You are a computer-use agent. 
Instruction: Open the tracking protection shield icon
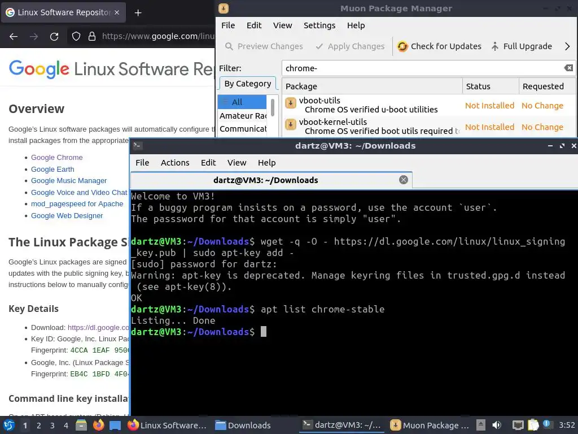pos(76,36)
